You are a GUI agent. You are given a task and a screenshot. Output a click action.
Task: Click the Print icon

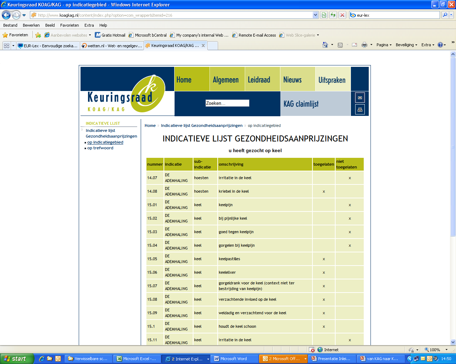tap(364, 45)
